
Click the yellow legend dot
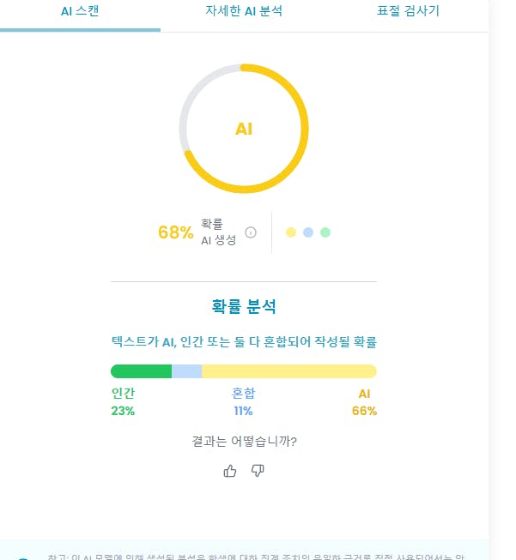point(291,232)
